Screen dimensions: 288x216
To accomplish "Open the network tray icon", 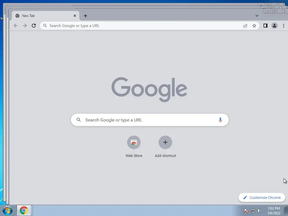I will (253, 211).
